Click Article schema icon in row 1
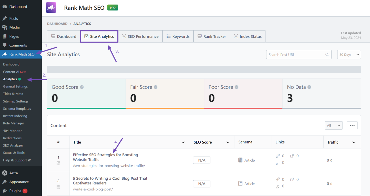 tap(240, 160)
